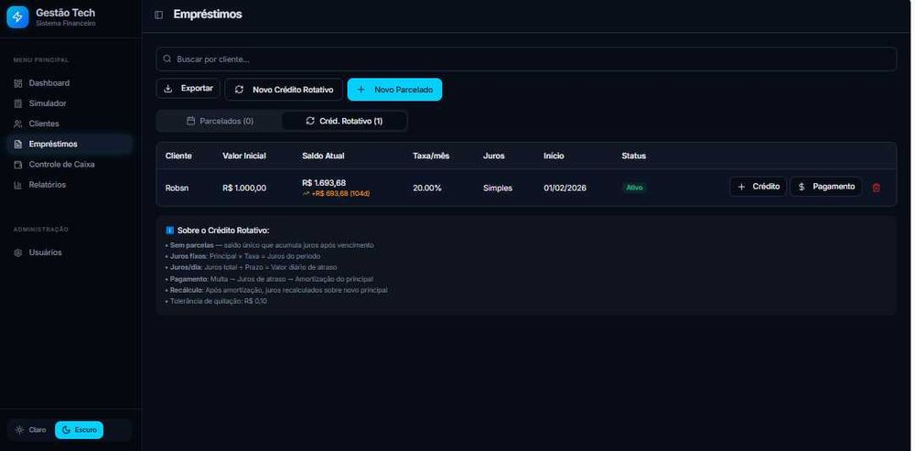The height and width of the screenshot is (451, 915).
Task: Open Usuários under Administração
Action: point(70,252)
